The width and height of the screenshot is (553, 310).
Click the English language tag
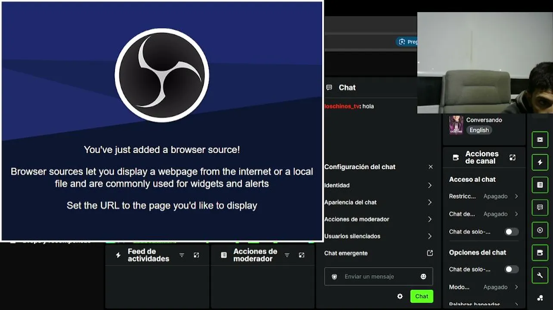pyautogui.click(x=479, y=130)
